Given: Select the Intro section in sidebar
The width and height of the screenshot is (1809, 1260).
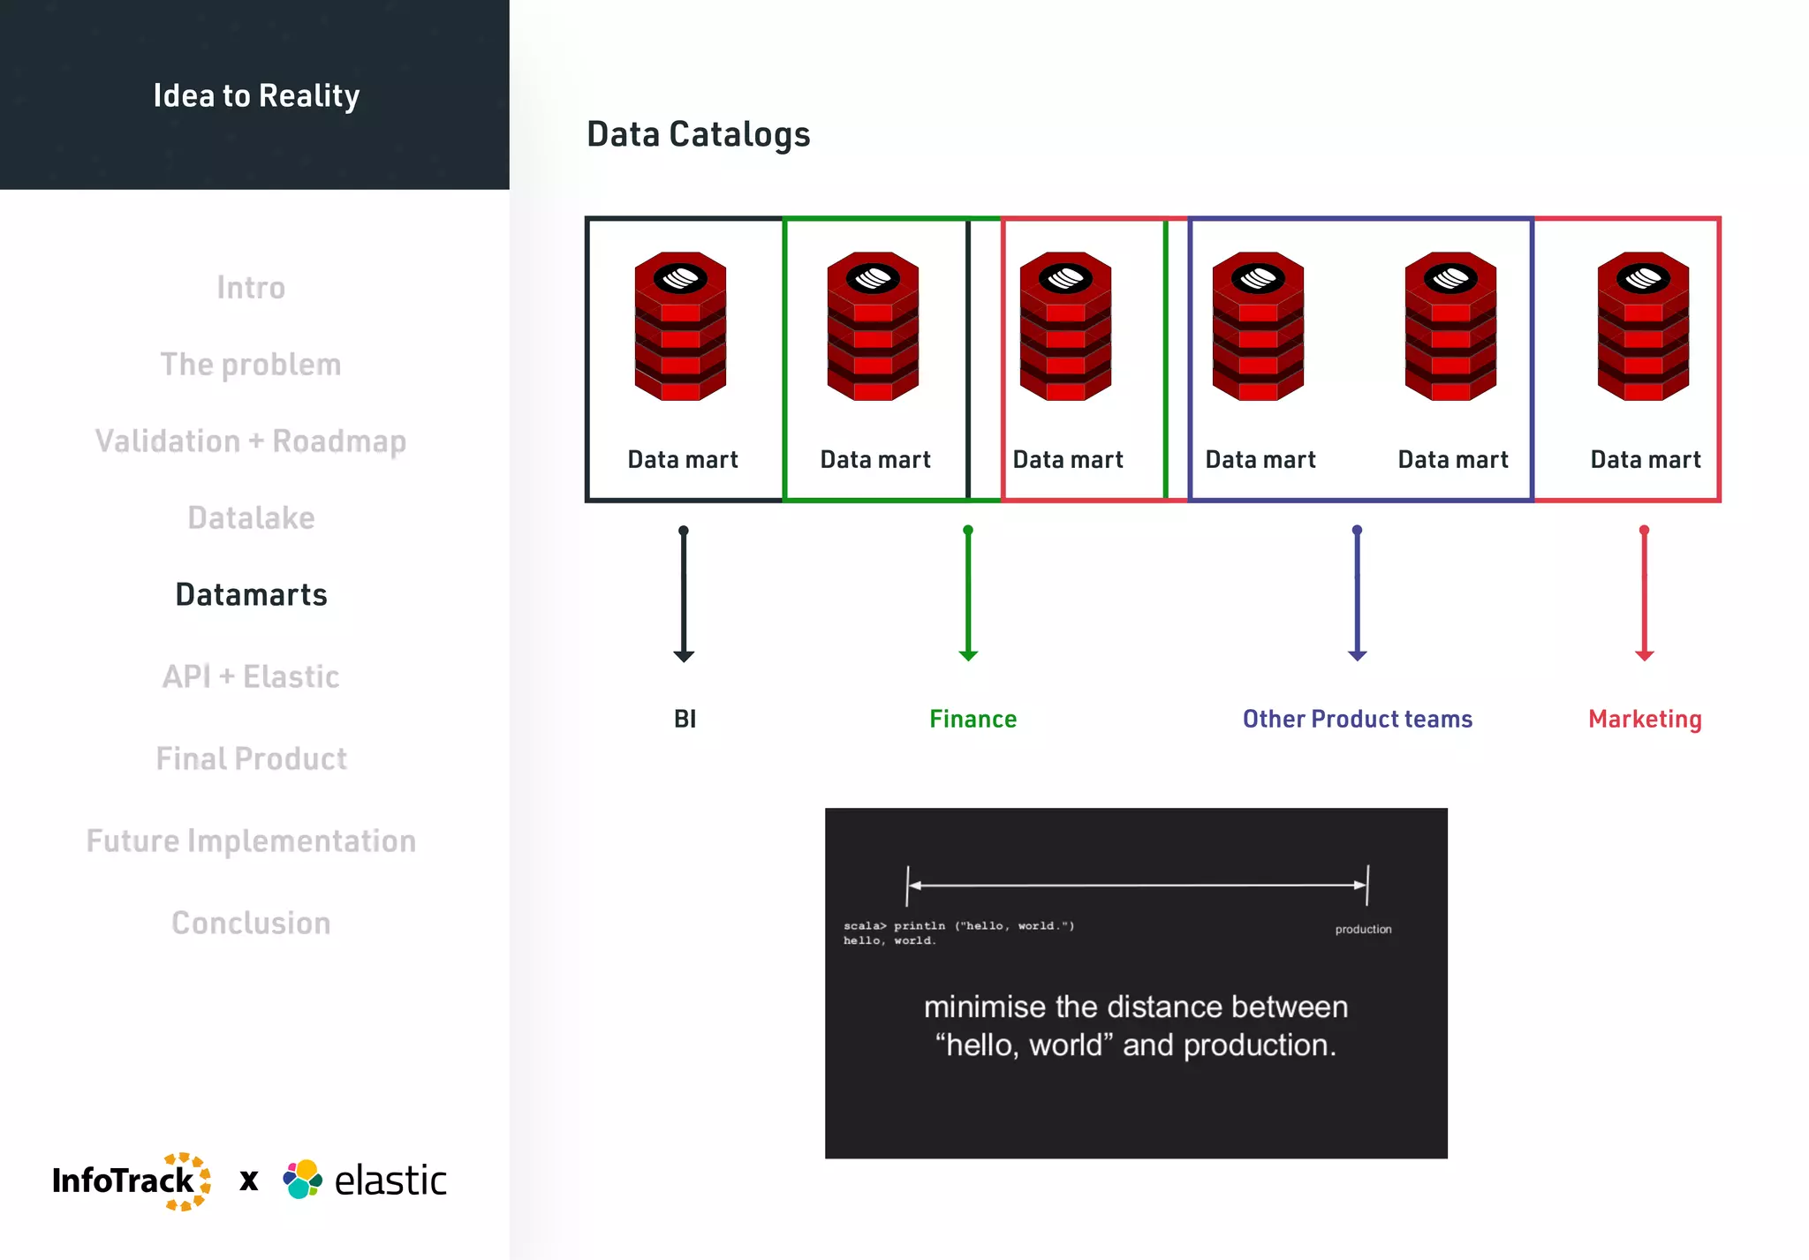Looking at the screenshot, I should point(251,288).
